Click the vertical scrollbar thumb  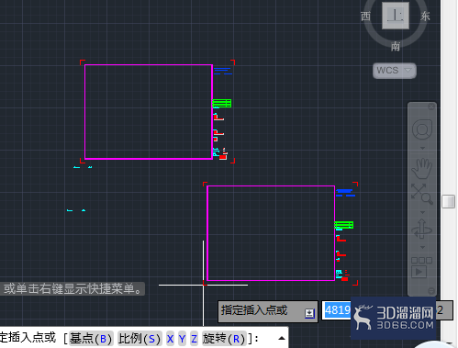[x=448, y=201]
